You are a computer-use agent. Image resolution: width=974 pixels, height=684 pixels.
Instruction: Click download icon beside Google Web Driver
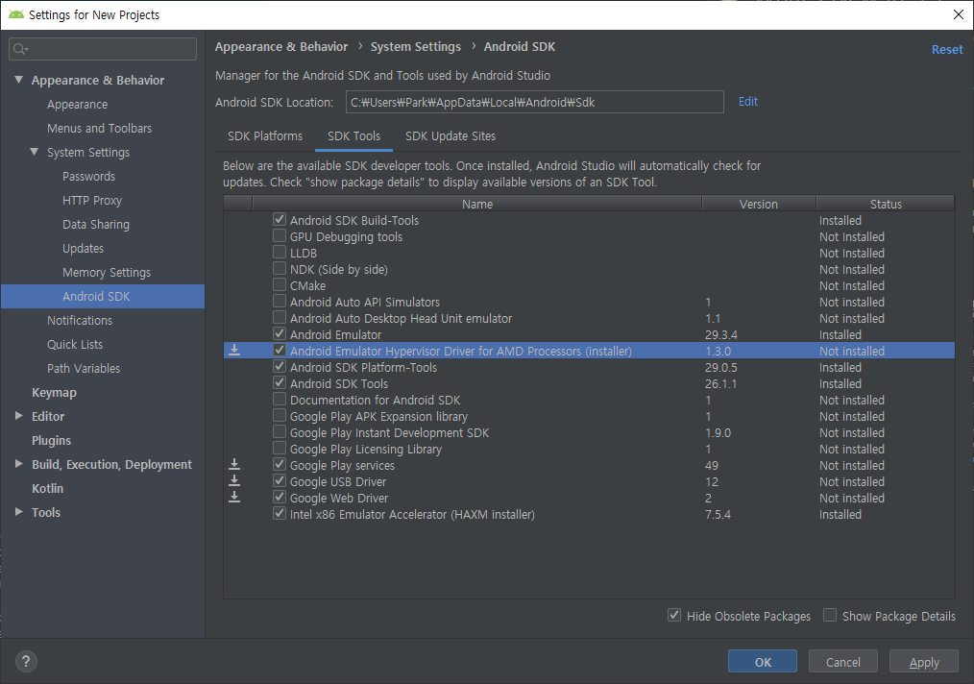234,498
